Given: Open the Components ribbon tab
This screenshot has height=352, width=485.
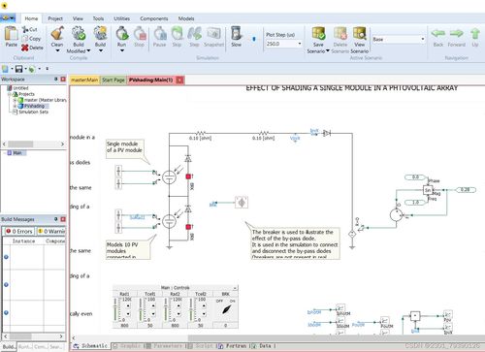Looking at the screenshot, I should pos(154,18).
